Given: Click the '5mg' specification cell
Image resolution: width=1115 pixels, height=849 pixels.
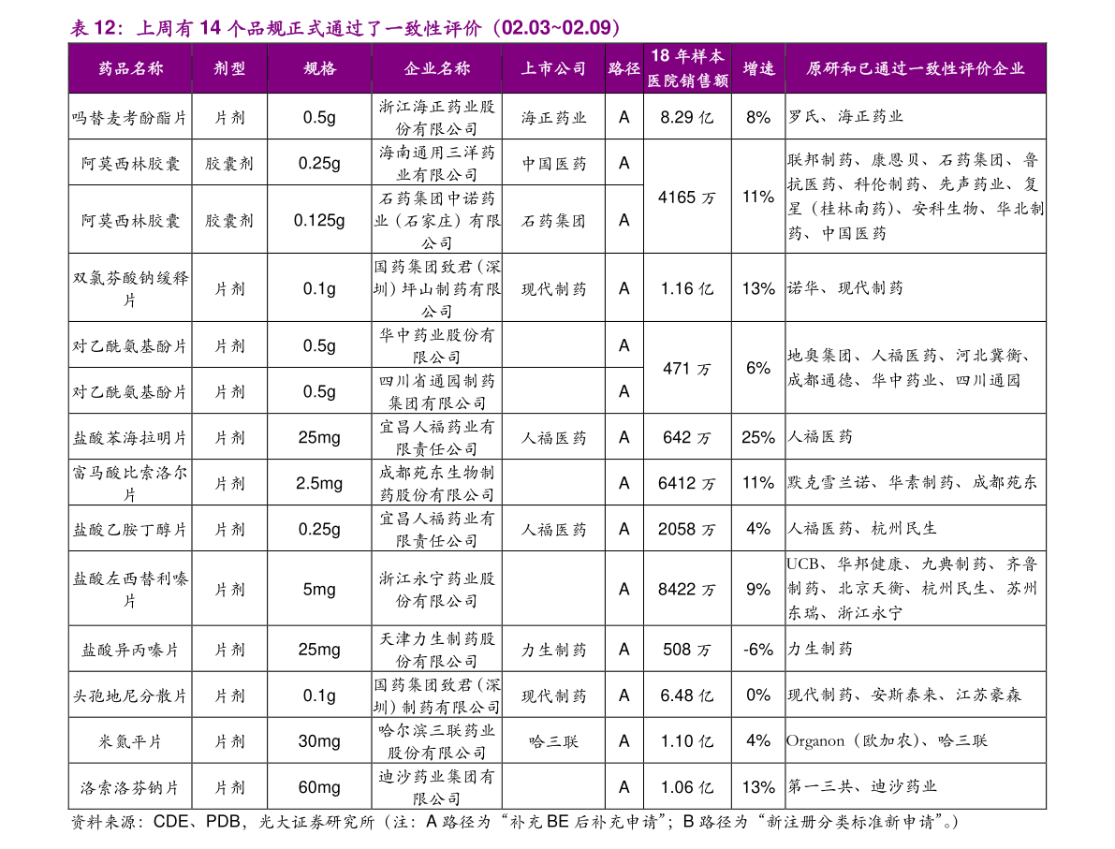Looking at the screenshot, I should point(319,590).
